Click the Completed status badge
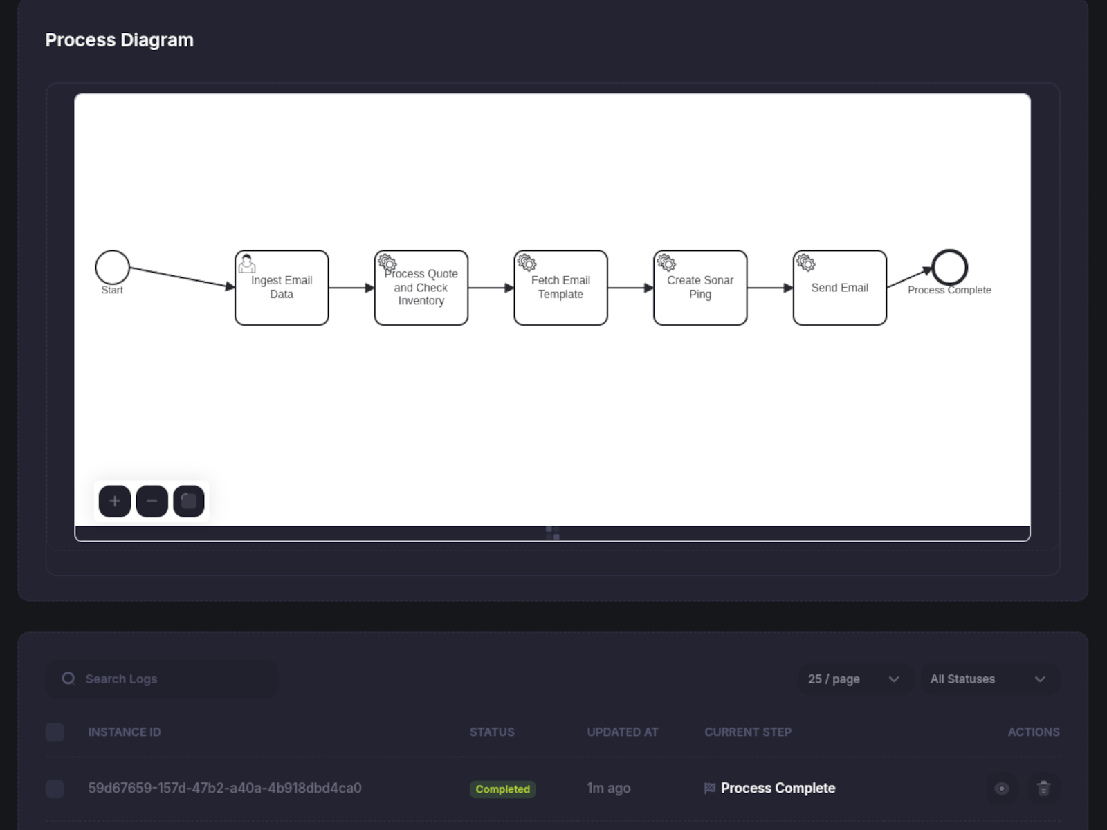This screenshot has height=830, width=1107. (502, 789)
